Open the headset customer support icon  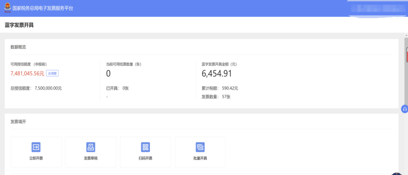[405, 109]
